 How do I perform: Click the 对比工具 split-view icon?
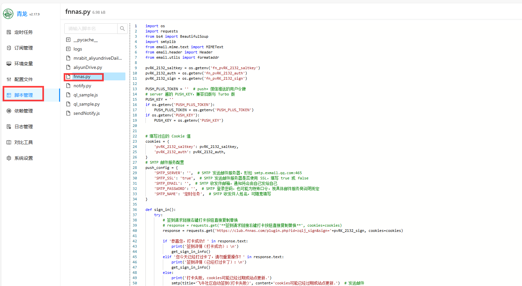9,142
